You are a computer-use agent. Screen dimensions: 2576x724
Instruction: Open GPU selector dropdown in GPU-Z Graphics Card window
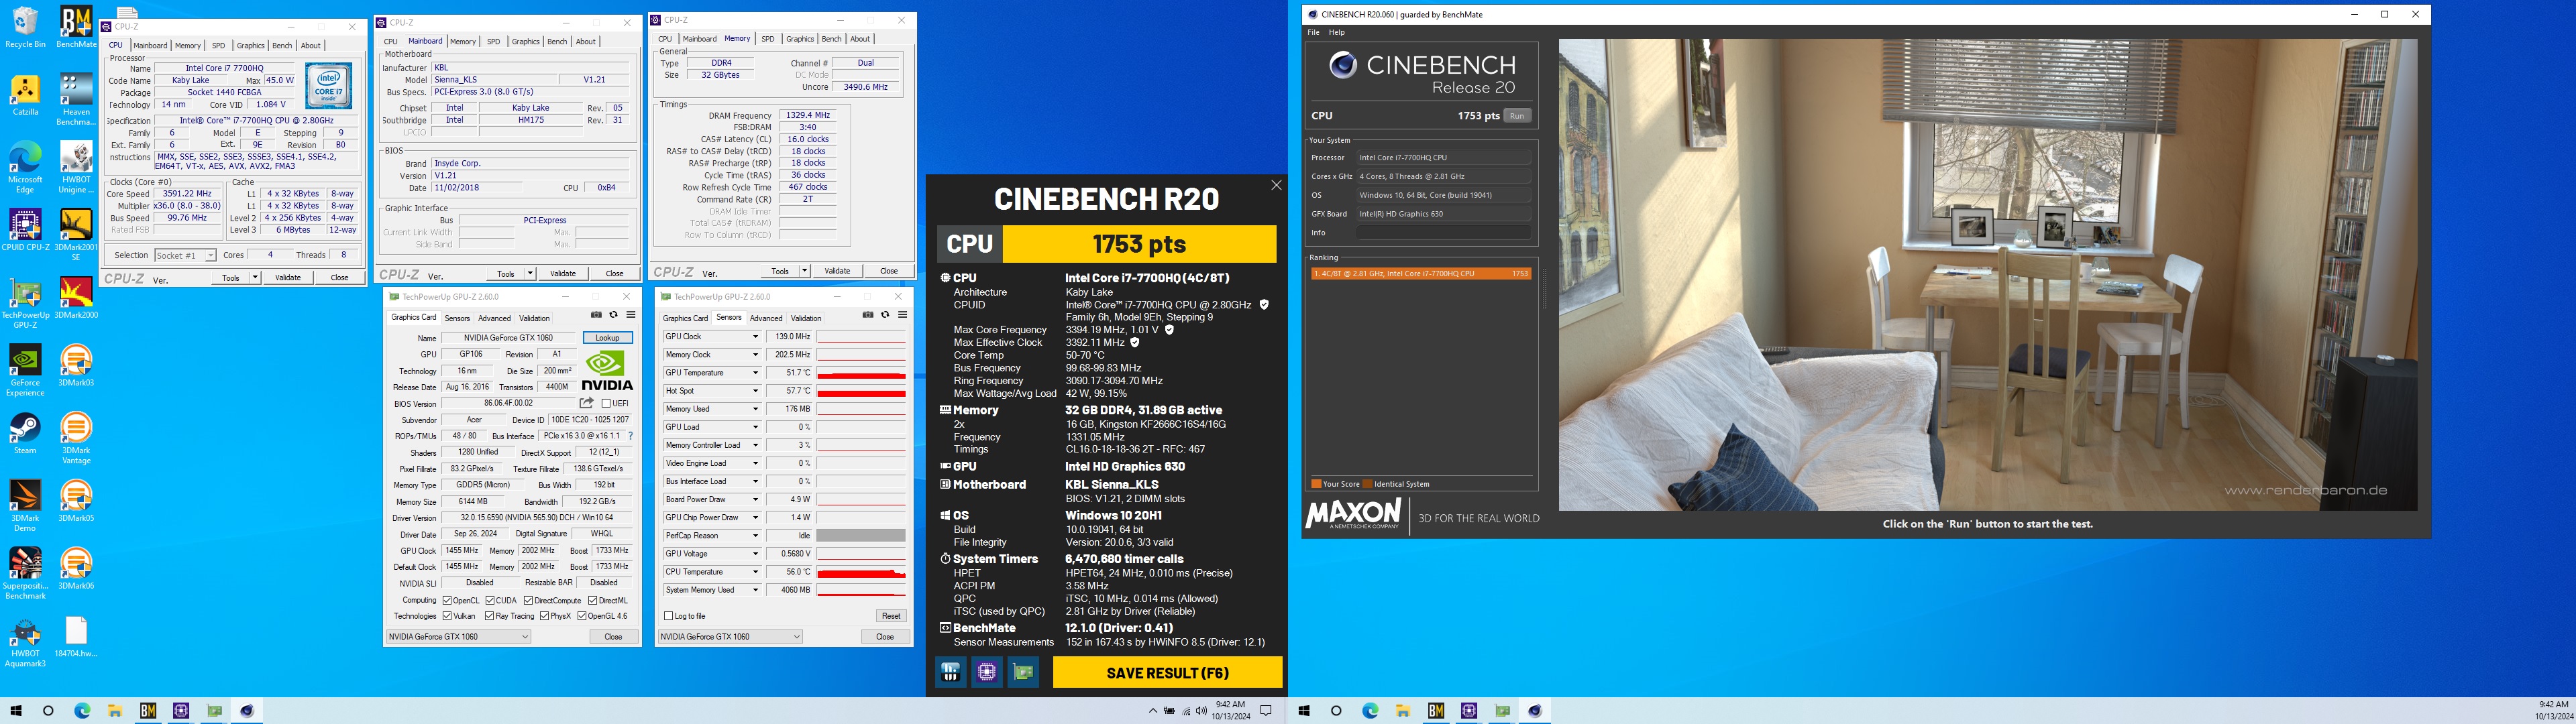[459, 636]
